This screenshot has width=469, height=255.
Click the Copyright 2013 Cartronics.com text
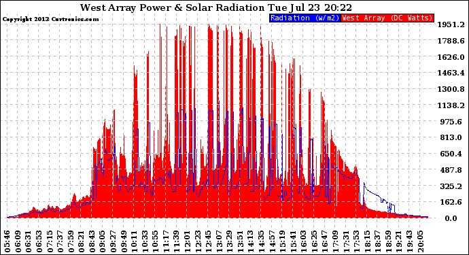tap(50, 19)
